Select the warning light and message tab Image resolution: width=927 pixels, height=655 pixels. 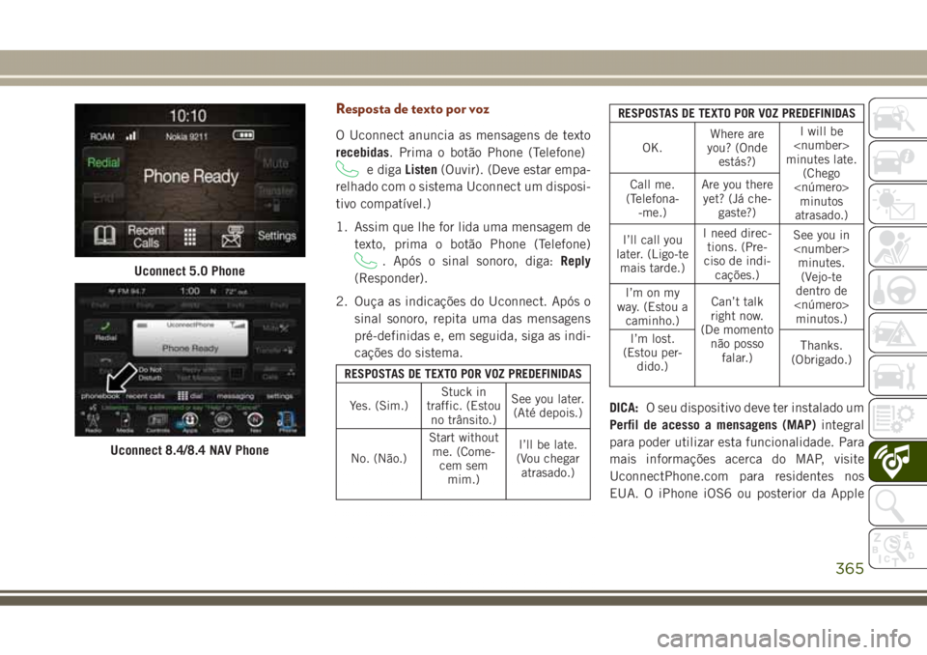[897, 204]
